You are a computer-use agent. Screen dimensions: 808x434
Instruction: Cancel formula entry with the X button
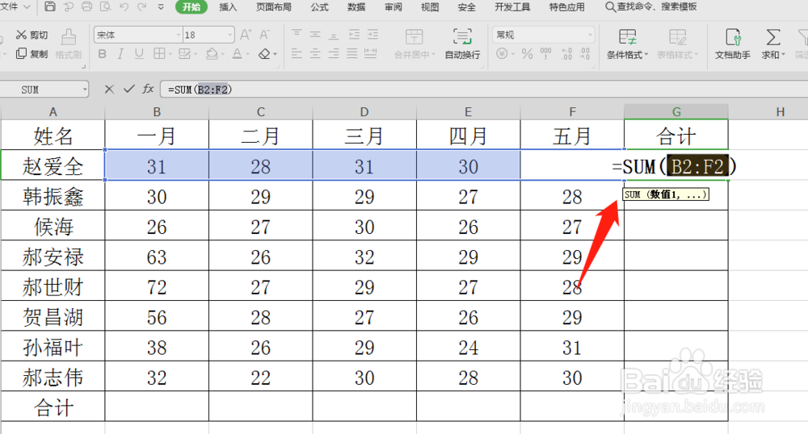[x=109, y=90]
